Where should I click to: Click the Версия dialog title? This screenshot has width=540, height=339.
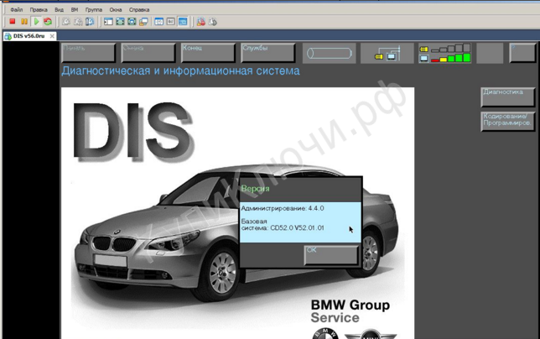point(255,189)
